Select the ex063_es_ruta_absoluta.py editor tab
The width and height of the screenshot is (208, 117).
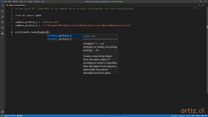[17, 5]
